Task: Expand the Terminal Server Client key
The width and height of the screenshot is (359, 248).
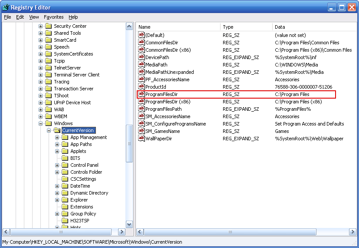Action: point(40,75)
